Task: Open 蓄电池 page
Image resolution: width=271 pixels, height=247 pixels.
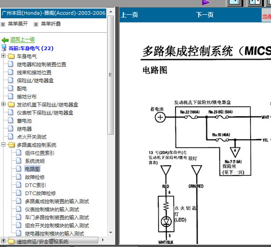Action: pyautogui.click(x=24, y=121)
